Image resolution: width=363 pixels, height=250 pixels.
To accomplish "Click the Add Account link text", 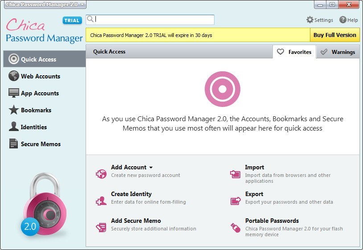I will point(129,167).
